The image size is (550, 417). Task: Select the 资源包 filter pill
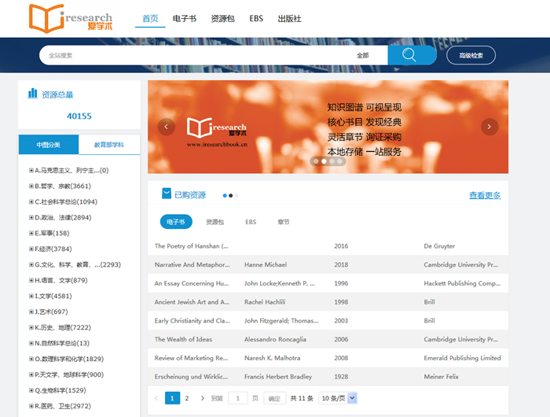214,223
